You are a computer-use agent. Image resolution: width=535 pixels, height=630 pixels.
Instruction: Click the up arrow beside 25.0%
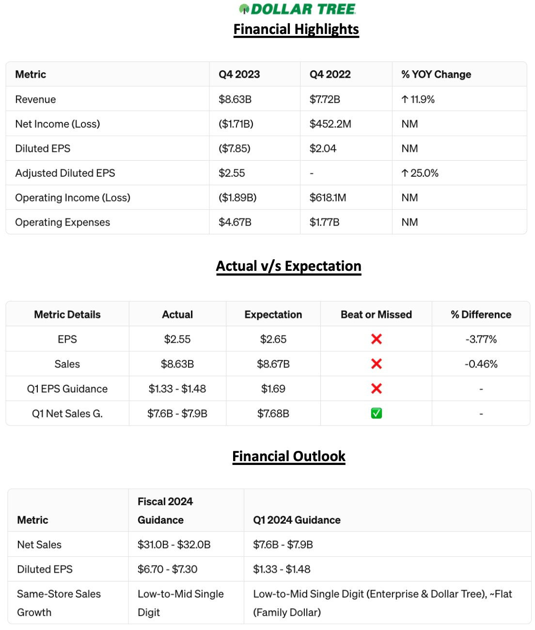pos(405,173)
